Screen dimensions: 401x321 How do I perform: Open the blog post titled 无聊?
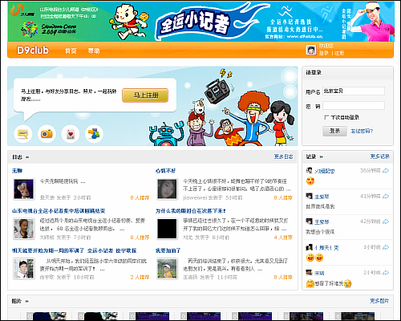(x=17, y=171)
